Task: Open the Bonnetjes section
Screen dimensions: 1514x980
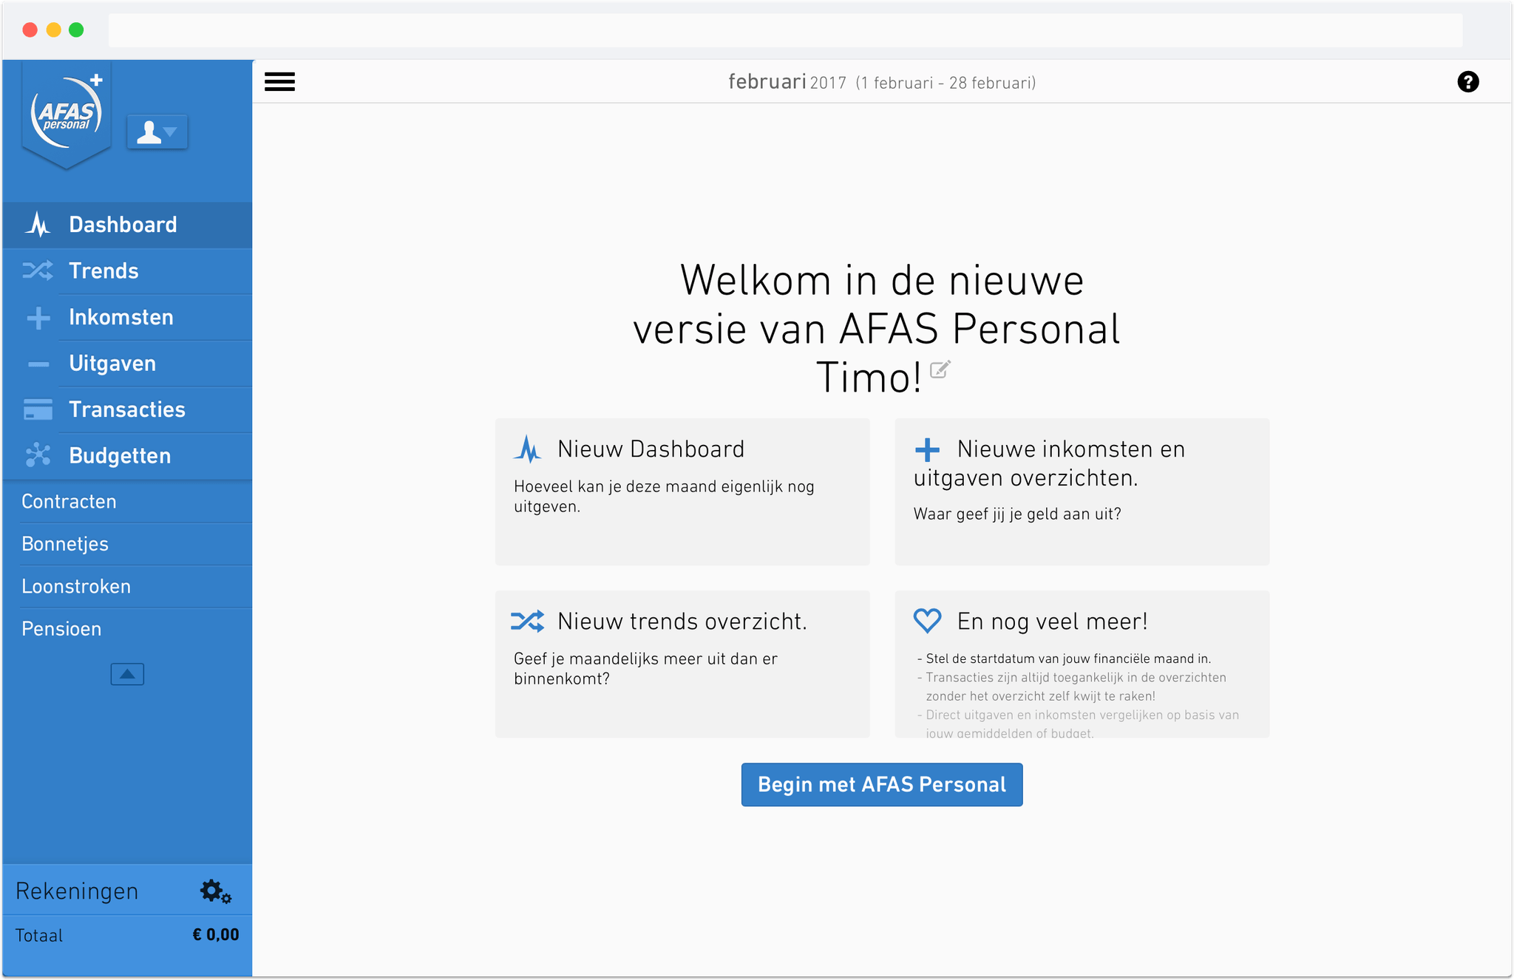Action: (64, 543)
